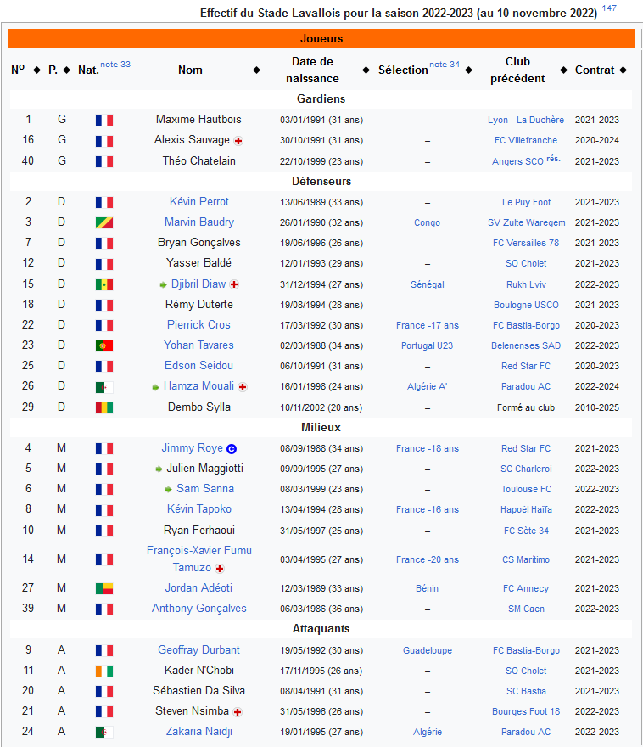
Task: Click captain badge next to Jimmy Roye
Action: click(x=232, y=449)
